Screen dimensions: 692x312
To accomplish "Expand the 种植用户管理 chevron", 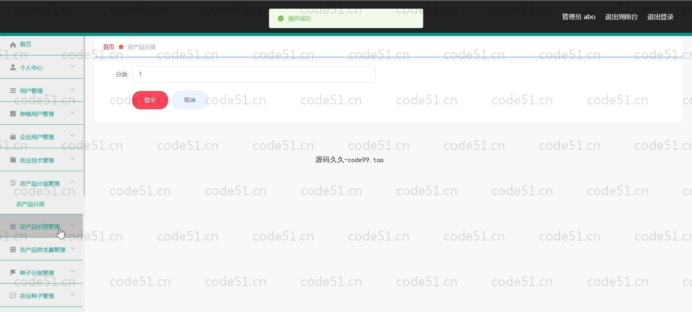I will coord(72,112).
